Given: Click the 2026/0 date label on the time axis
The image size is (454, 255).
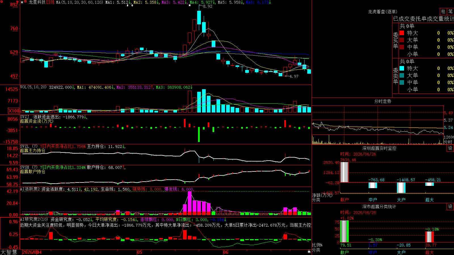Looking at the screenshot, I should pos(30,252).
